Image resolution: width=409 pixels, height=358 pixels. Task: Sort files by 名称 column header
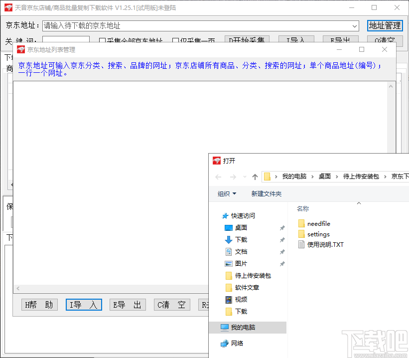(302, 208)
